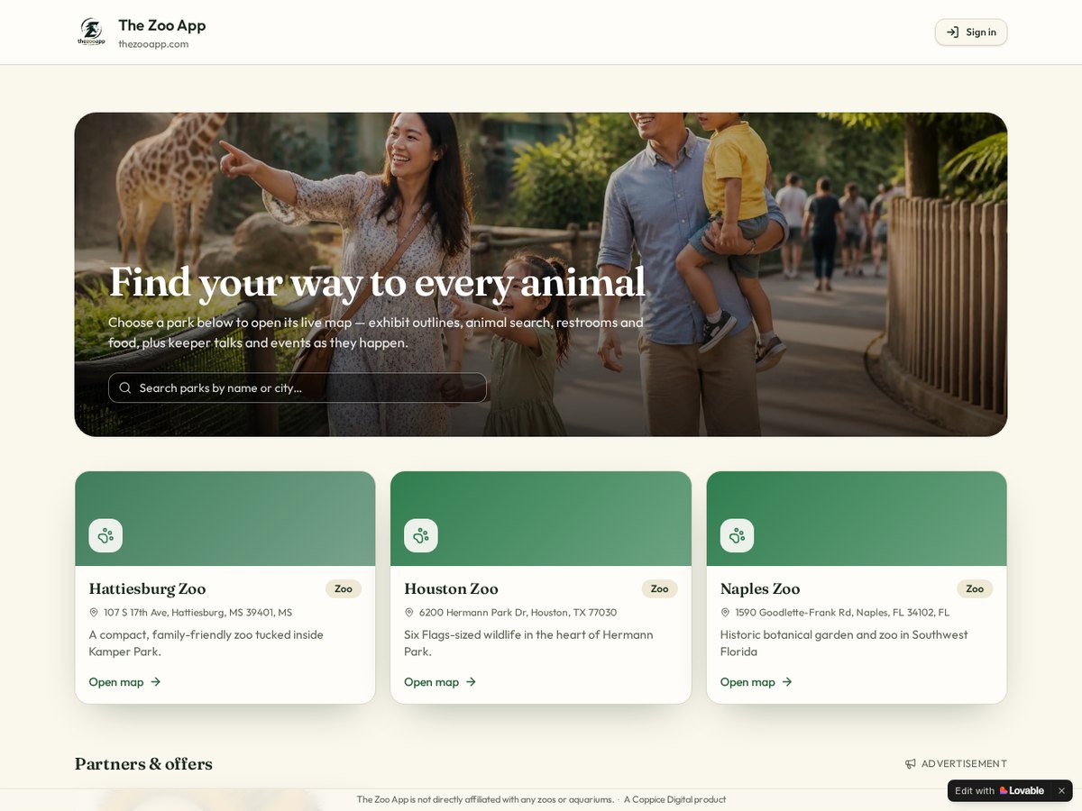Click the Hattiesburg Zoo title
The height and width of the screenshot is (811, 1082).
(x=147, y=588)
